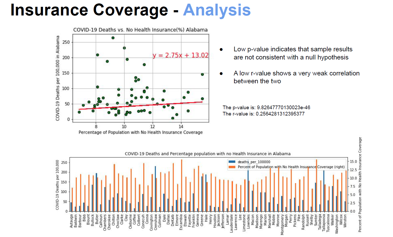Click the "Washington" county label
Image resolution: width=393 pixels, height=237 pixels.
337,224
